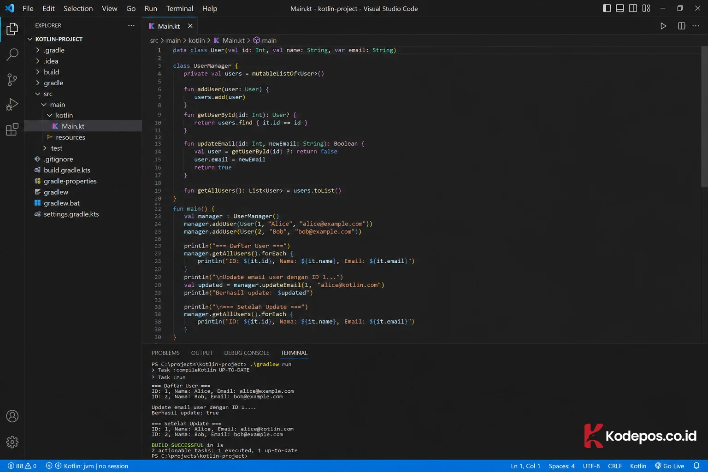The height and width of the screenshot is (472, 708).
Task: Open the notifications bell in status bar
Action: pyautogui.click(x=696, y=466)
